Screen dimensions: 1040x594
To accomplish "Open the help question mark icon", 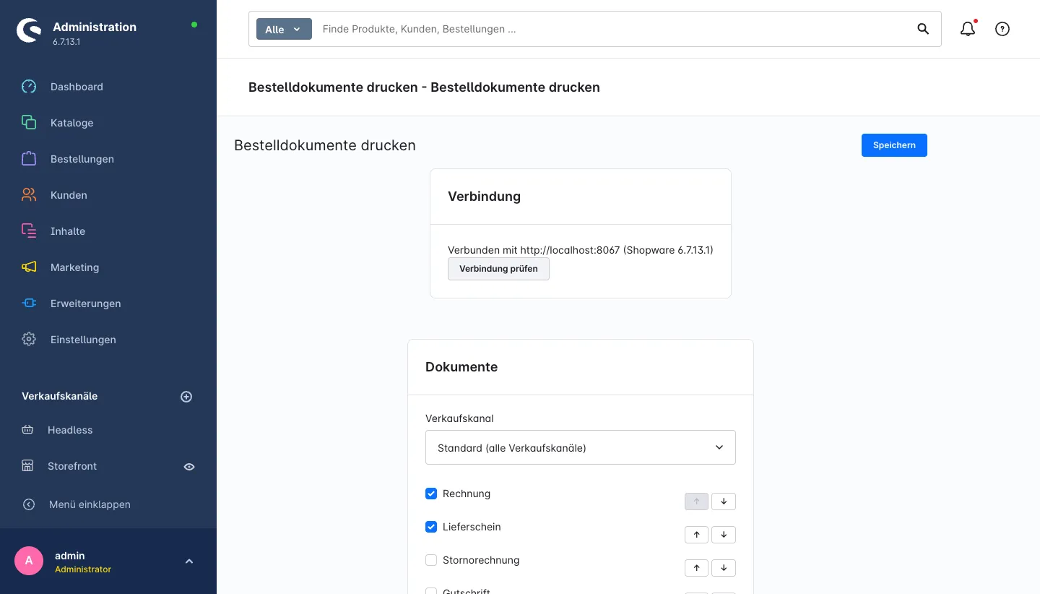I will (x=1002, y=29).
